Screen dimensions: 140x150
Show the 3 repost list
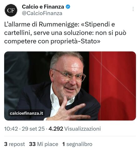pyautogui.click(x=14, y=144)
